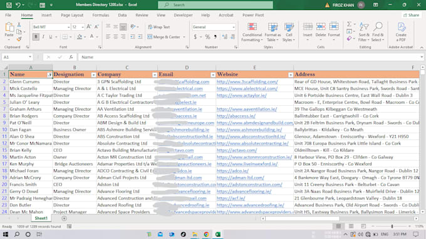Click the Comma Style icon
This screenshot has height=239, width=426.
(x=216, y=37)
